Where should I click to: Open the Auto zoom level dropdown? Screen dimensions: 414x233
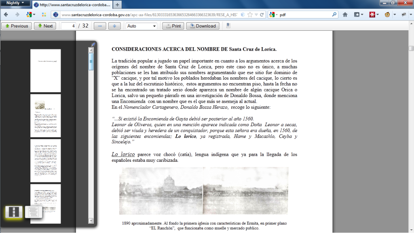point(141,26)
